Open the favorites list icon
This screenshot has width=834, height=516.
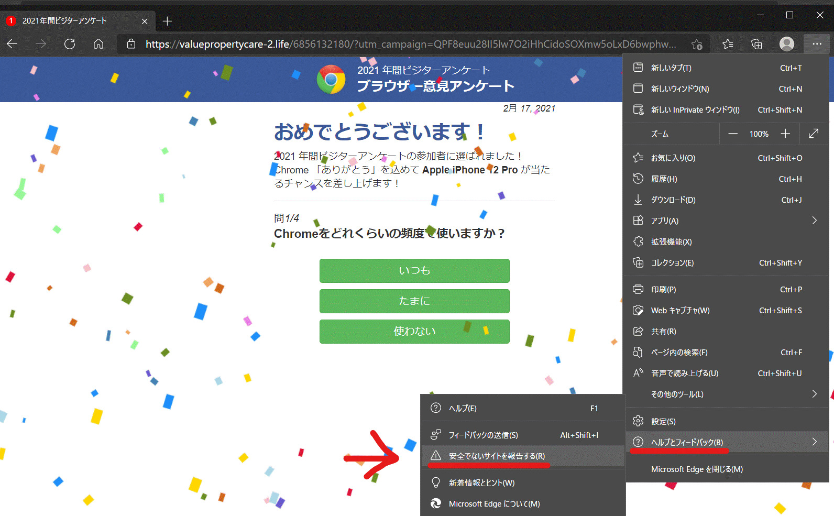(728, 45)
